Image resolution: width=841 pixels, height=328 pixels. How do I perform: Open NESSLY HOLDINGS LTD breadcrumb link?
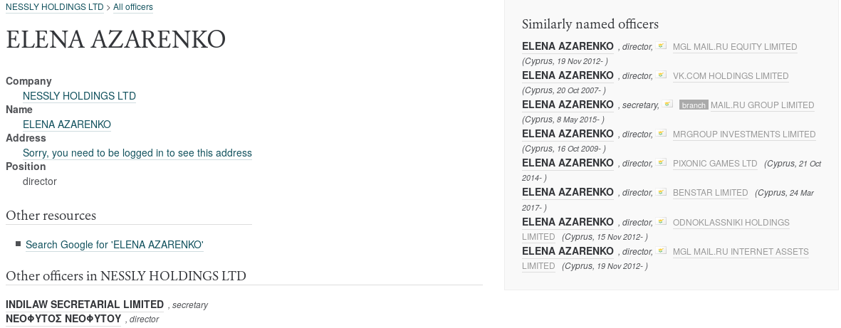pyautogui.click(x=55, y=7)
